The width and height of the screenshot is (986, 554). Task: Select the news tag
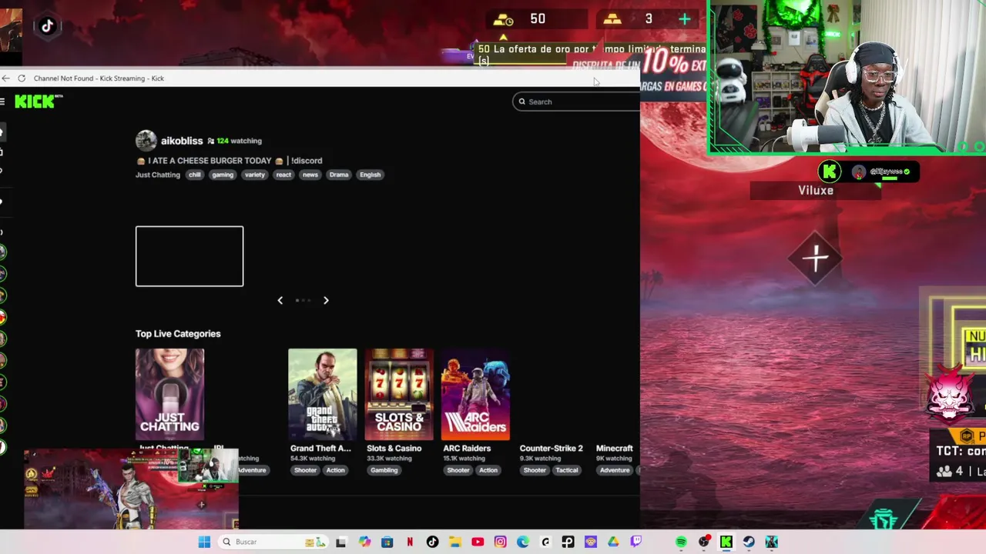pyautogui.click(x=310, y=175)
